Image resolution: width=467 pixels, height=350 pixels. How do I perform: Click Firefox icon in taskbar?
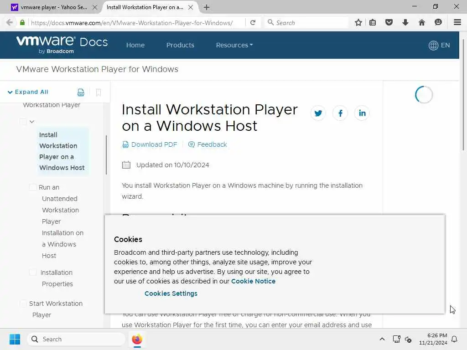tap(137, 339)
